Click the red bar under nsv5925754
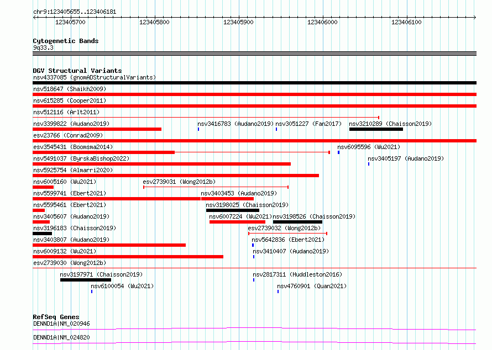The width and height of the screenshot is (492, 350). pyautogui.click(x=176, y=176)
